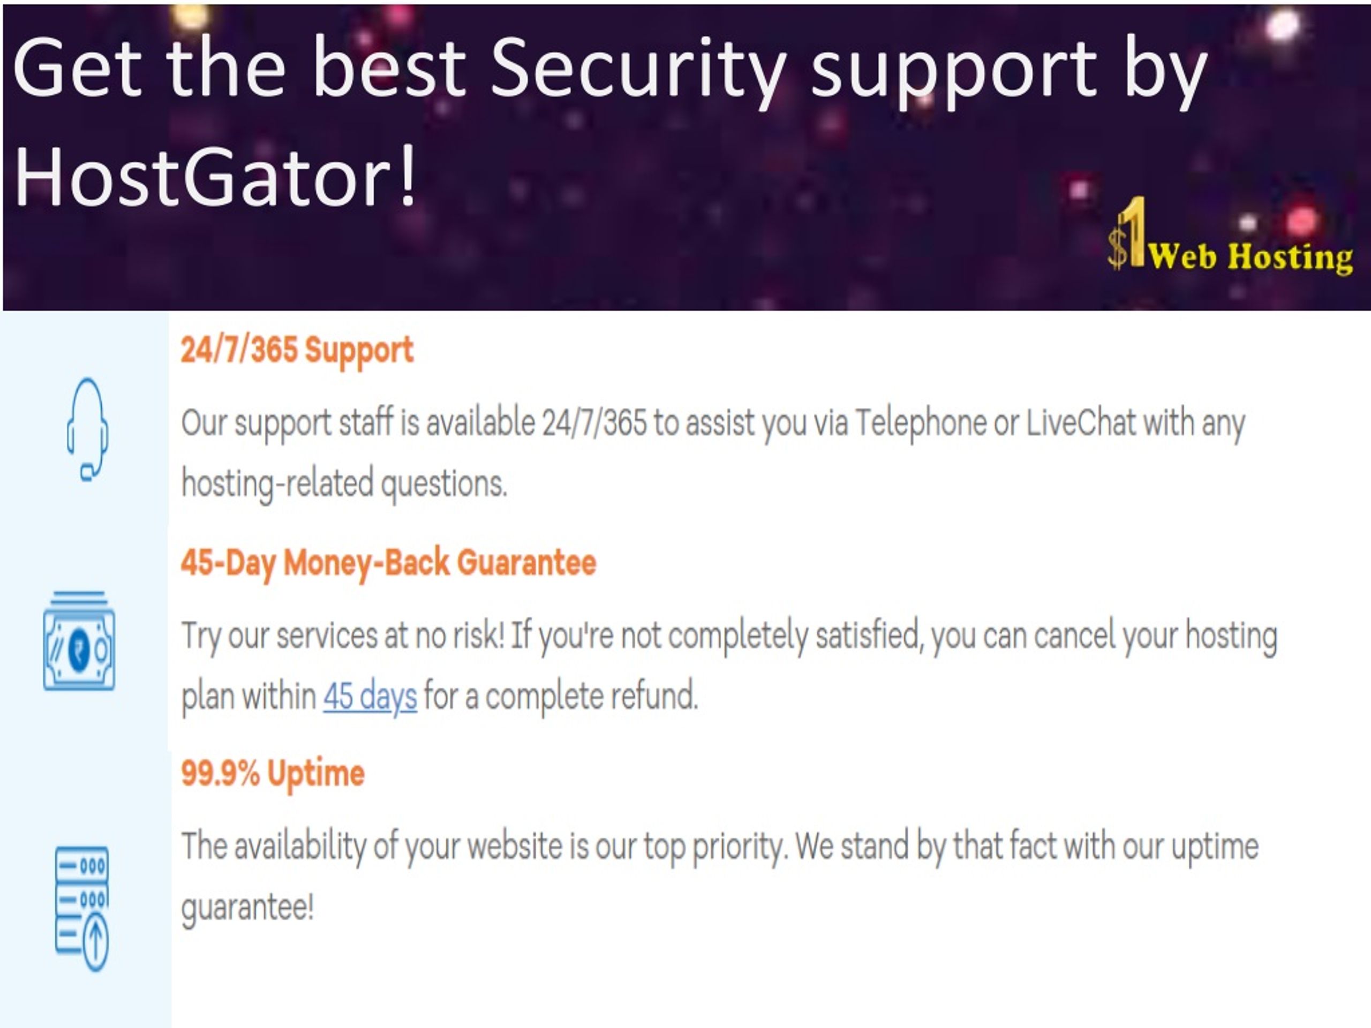The height and width of the screenshot is (1028, 1371).
Task: Click the 24/7/365 Support heading
Action: coord(297,351)
